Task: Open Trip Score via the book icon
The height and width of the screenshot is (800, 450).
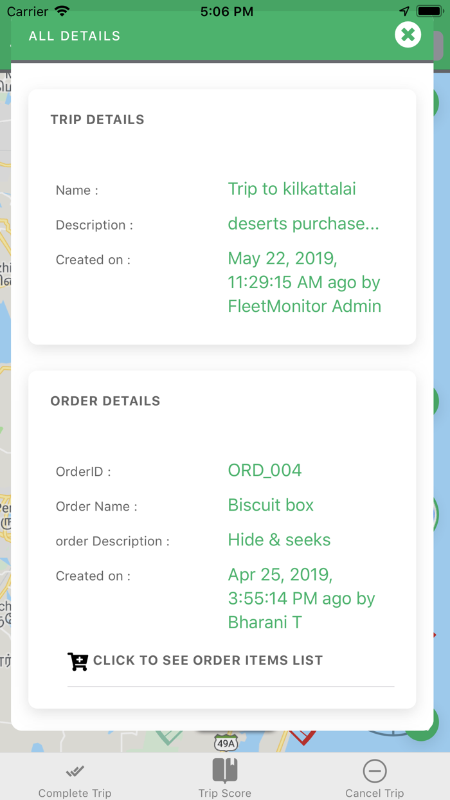Action: 225,770
